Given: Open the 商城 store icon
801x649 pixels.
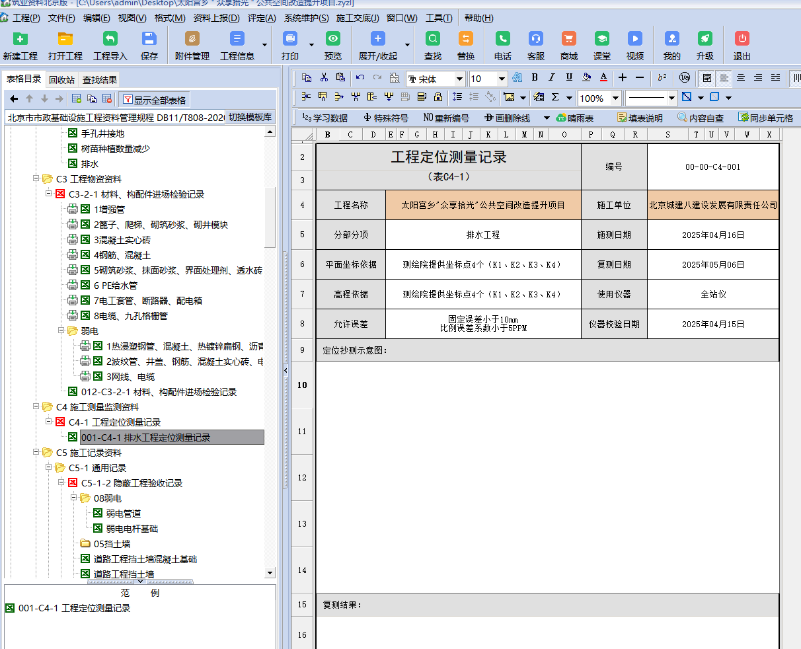Looking at the screenshot, I should pyautogui.click(x=568, y=38).
